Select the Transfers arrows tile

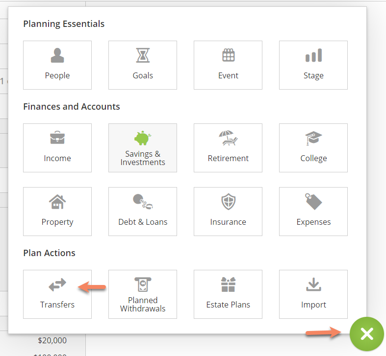(x=57, y=294)
